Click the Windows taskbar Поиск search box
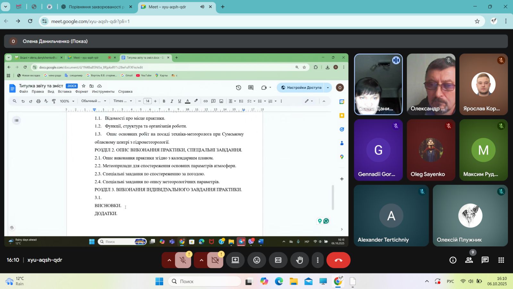Viewport: 513px width, 289px height. [x=205, y=281]
